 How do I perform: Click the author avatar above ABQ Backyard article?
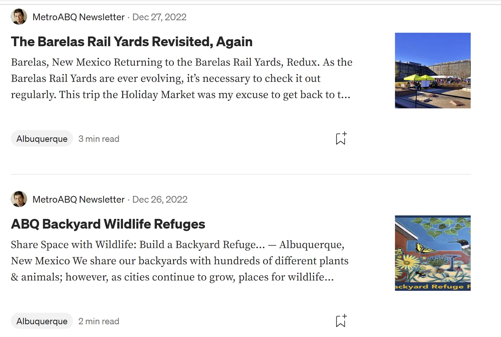(x=19, y=199)
